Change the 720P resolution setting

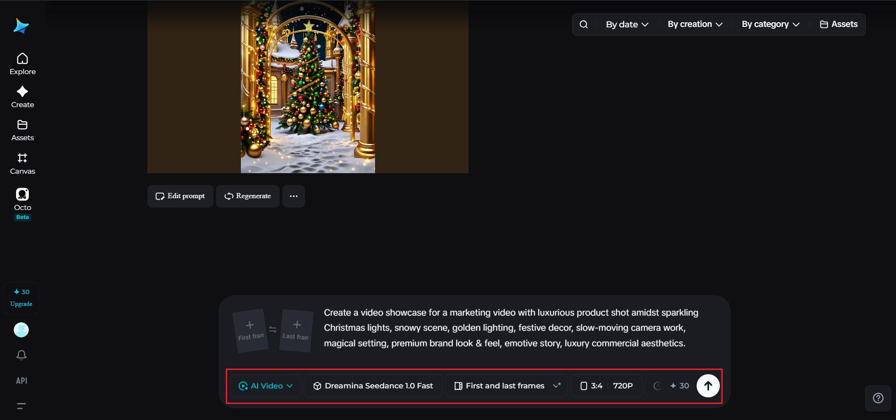(x=623, y=386)
